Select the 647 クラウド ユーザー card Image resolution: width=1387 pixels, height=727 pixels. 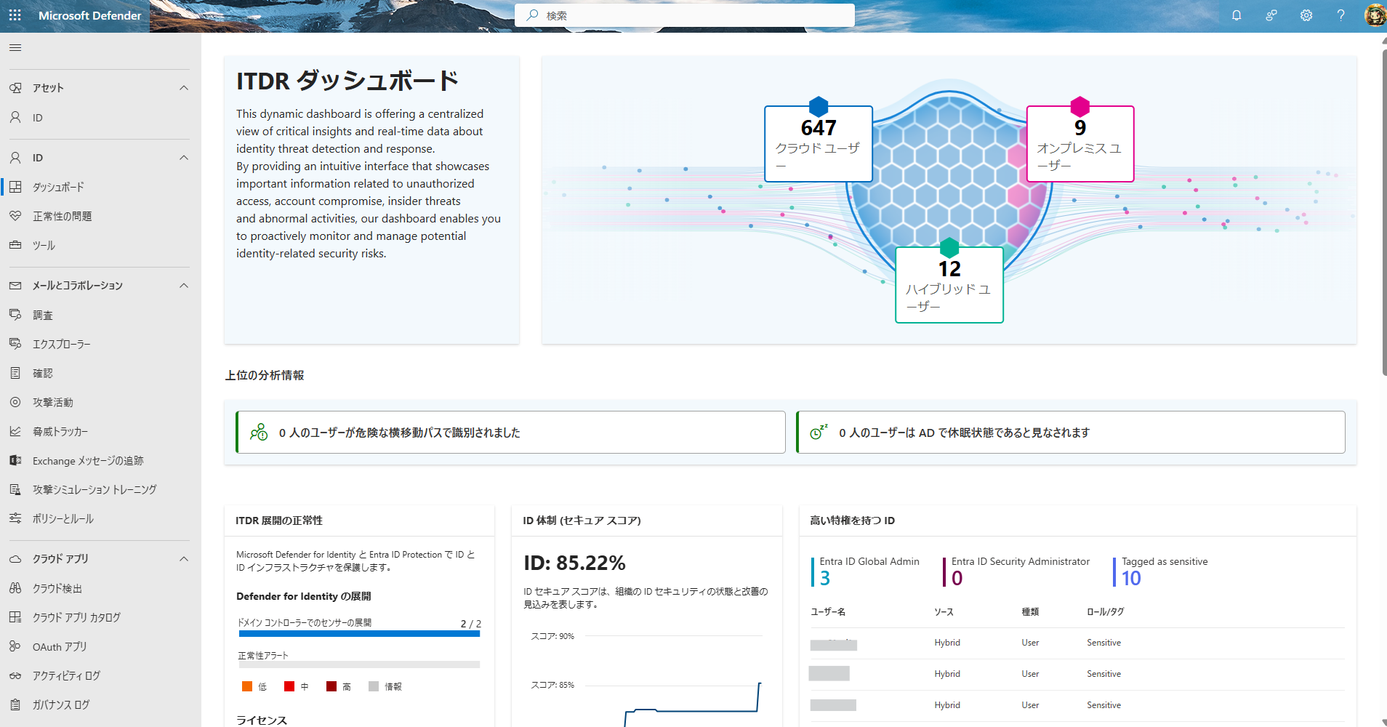pos(818,144)
